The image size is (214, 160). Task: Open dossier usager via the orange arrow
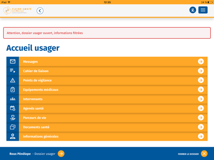point(61,153)
